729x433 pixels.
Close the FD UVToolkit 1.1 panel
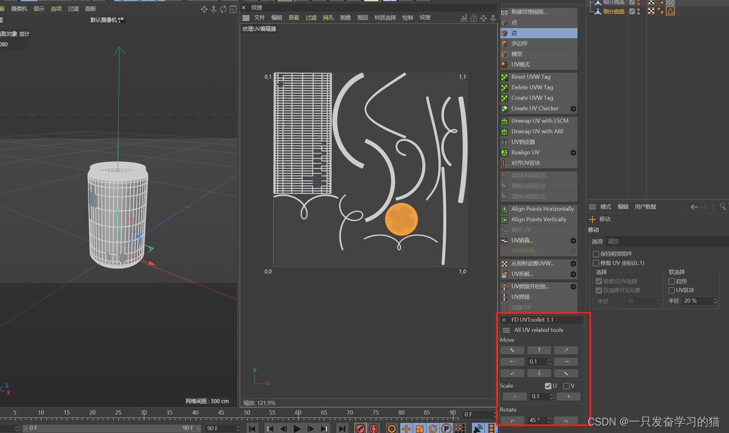click(503, 320)
